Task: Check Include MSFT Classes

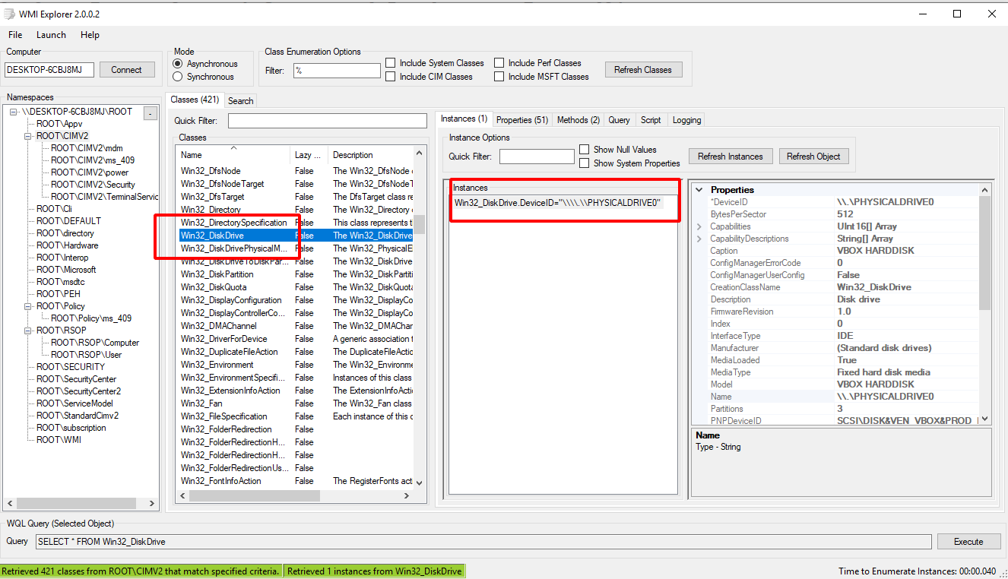Action: (499, 76)
